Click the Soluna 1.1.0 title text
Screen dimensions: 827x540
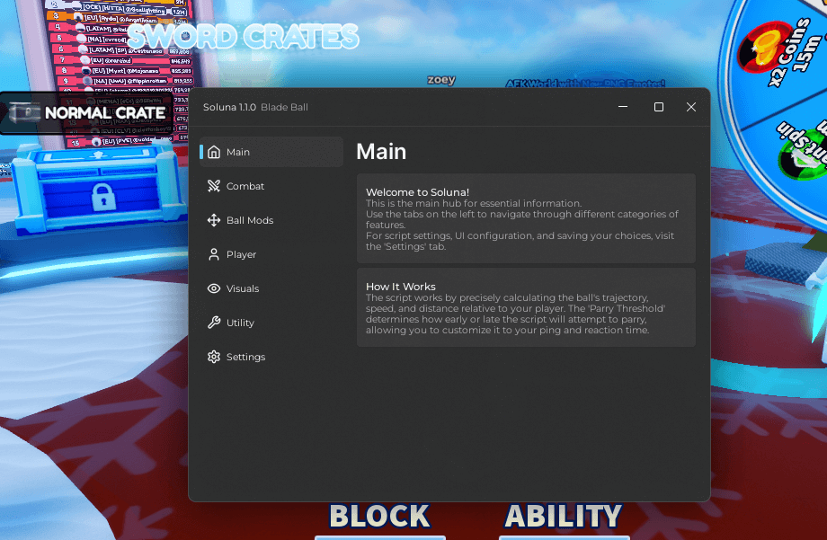(229, 107)
